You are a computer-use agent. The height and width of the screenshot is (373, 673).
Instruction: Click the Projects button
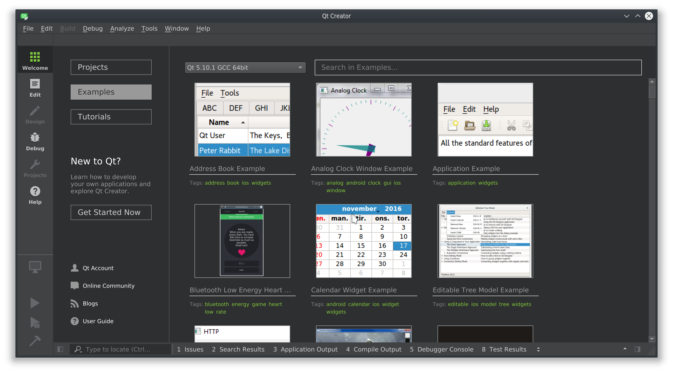coord(111,67)
